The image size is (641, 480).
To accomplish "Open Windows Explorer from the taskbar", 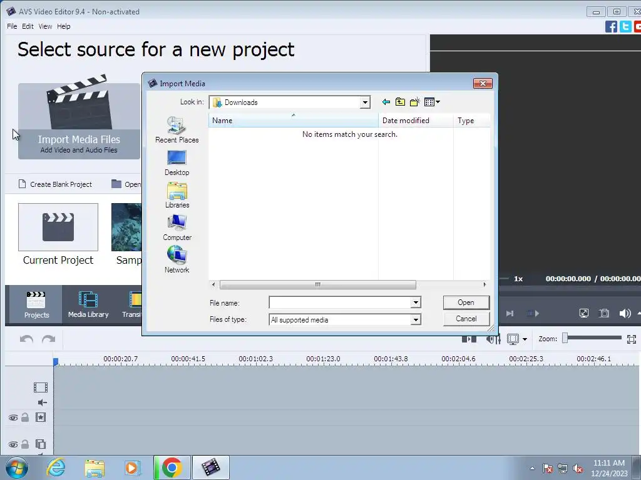I will click(x=95, y=467).
